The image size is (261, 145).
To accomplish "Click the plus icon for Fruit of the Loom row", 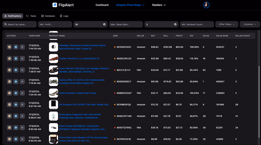I will [x=22, y=139].
